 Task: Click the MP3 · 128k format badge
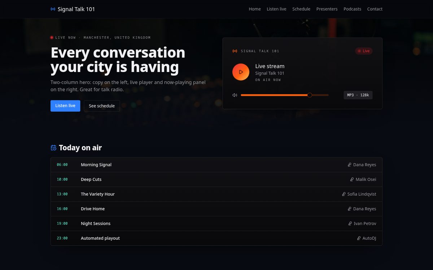click(358, 95)
